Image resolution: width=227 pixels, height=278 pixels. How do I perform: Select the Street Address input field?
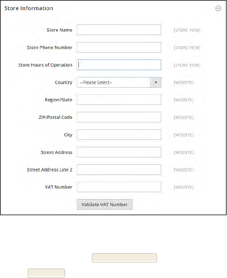click(x=119, y=152)
